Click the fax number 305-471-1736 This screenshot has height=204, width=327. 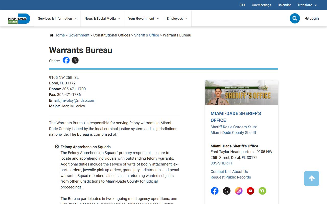pyautogui.click(x=69, y=95)
